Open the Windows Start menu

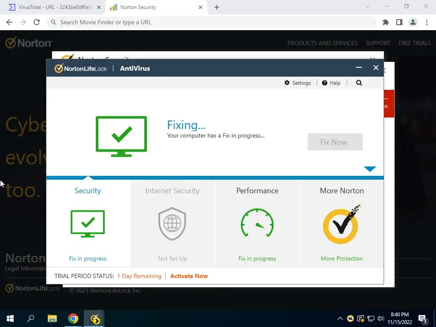click(10, 318)
